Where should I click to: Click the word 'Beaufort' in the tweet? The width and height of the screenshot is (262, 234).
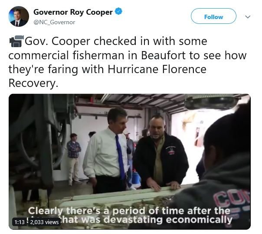(x=163, y=55)
